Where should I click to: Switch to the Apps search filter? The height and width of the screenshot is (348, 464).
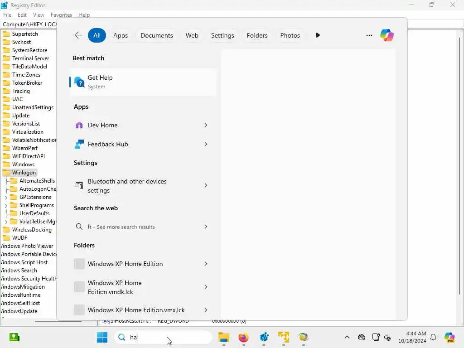pos(121,35)
